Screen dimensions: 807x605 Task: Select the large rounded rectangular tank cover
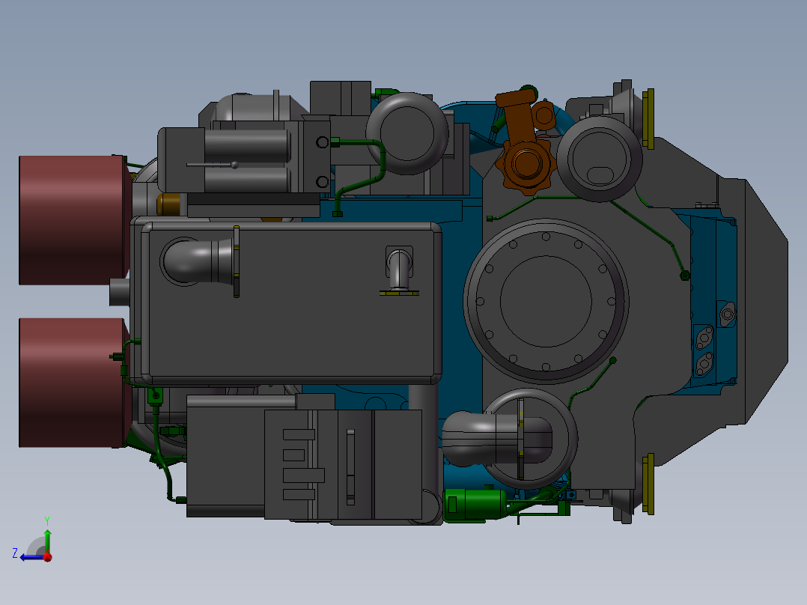pos(290,304)
